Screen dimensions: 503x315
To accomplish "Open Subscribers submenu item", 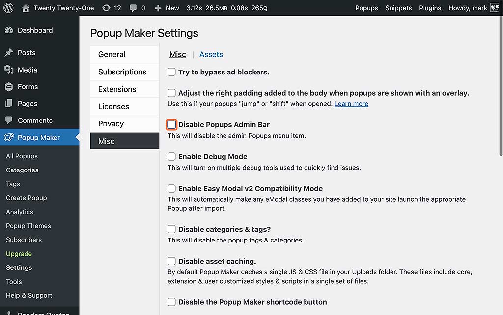I will (x=24, y=240).
